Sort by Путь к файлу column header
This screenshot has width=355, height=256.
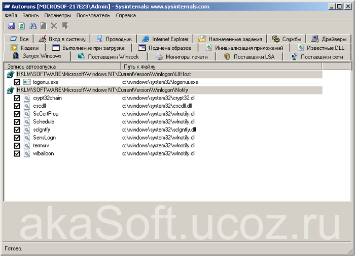221,67
